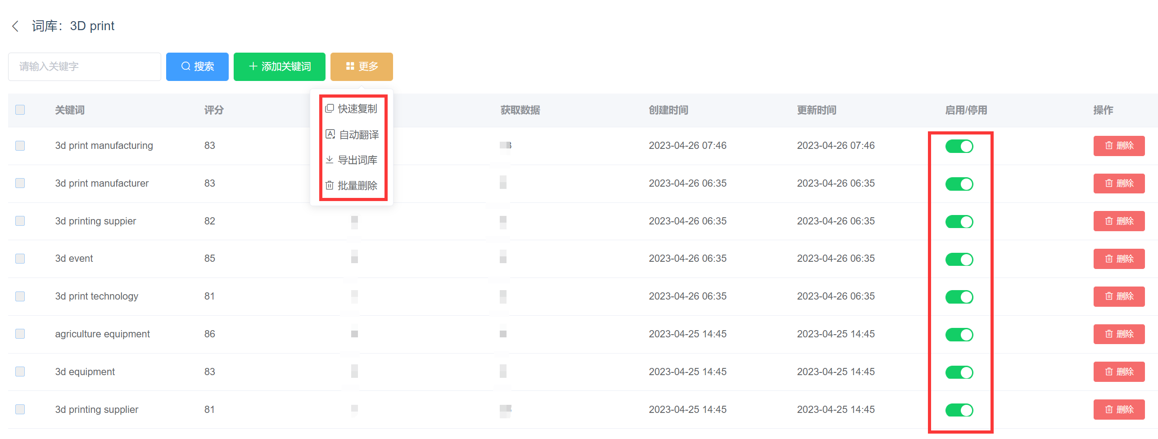The height and width of the screenshot is (439, 1158).
Task: Disable the 3d print manufacturing toggle
Action: [x=959, y=146]
